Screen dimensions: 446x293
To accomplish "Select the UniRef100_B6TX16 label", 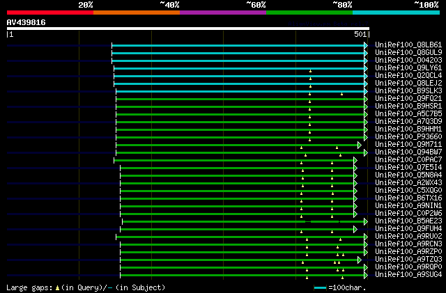I will tap(408, 198).
